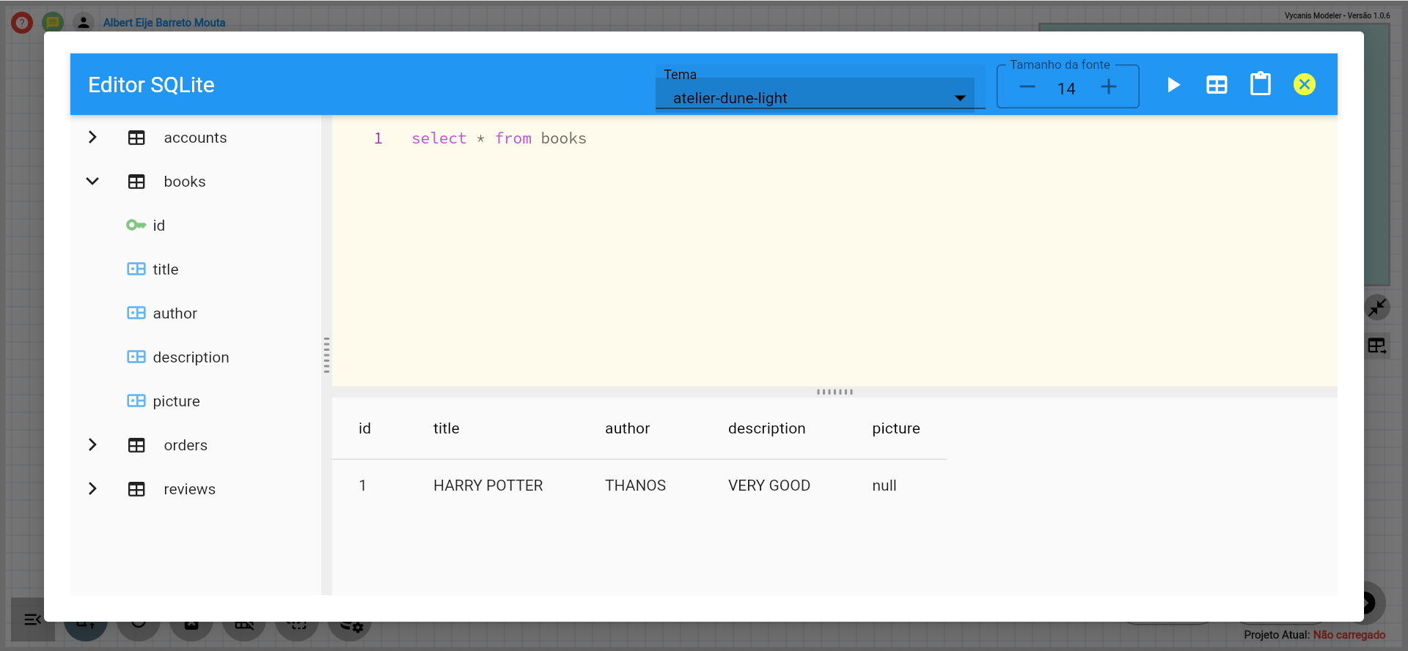Increase font size with plus button
The width and height of the screenshot is (1408, 651).
coord(1109,87)
